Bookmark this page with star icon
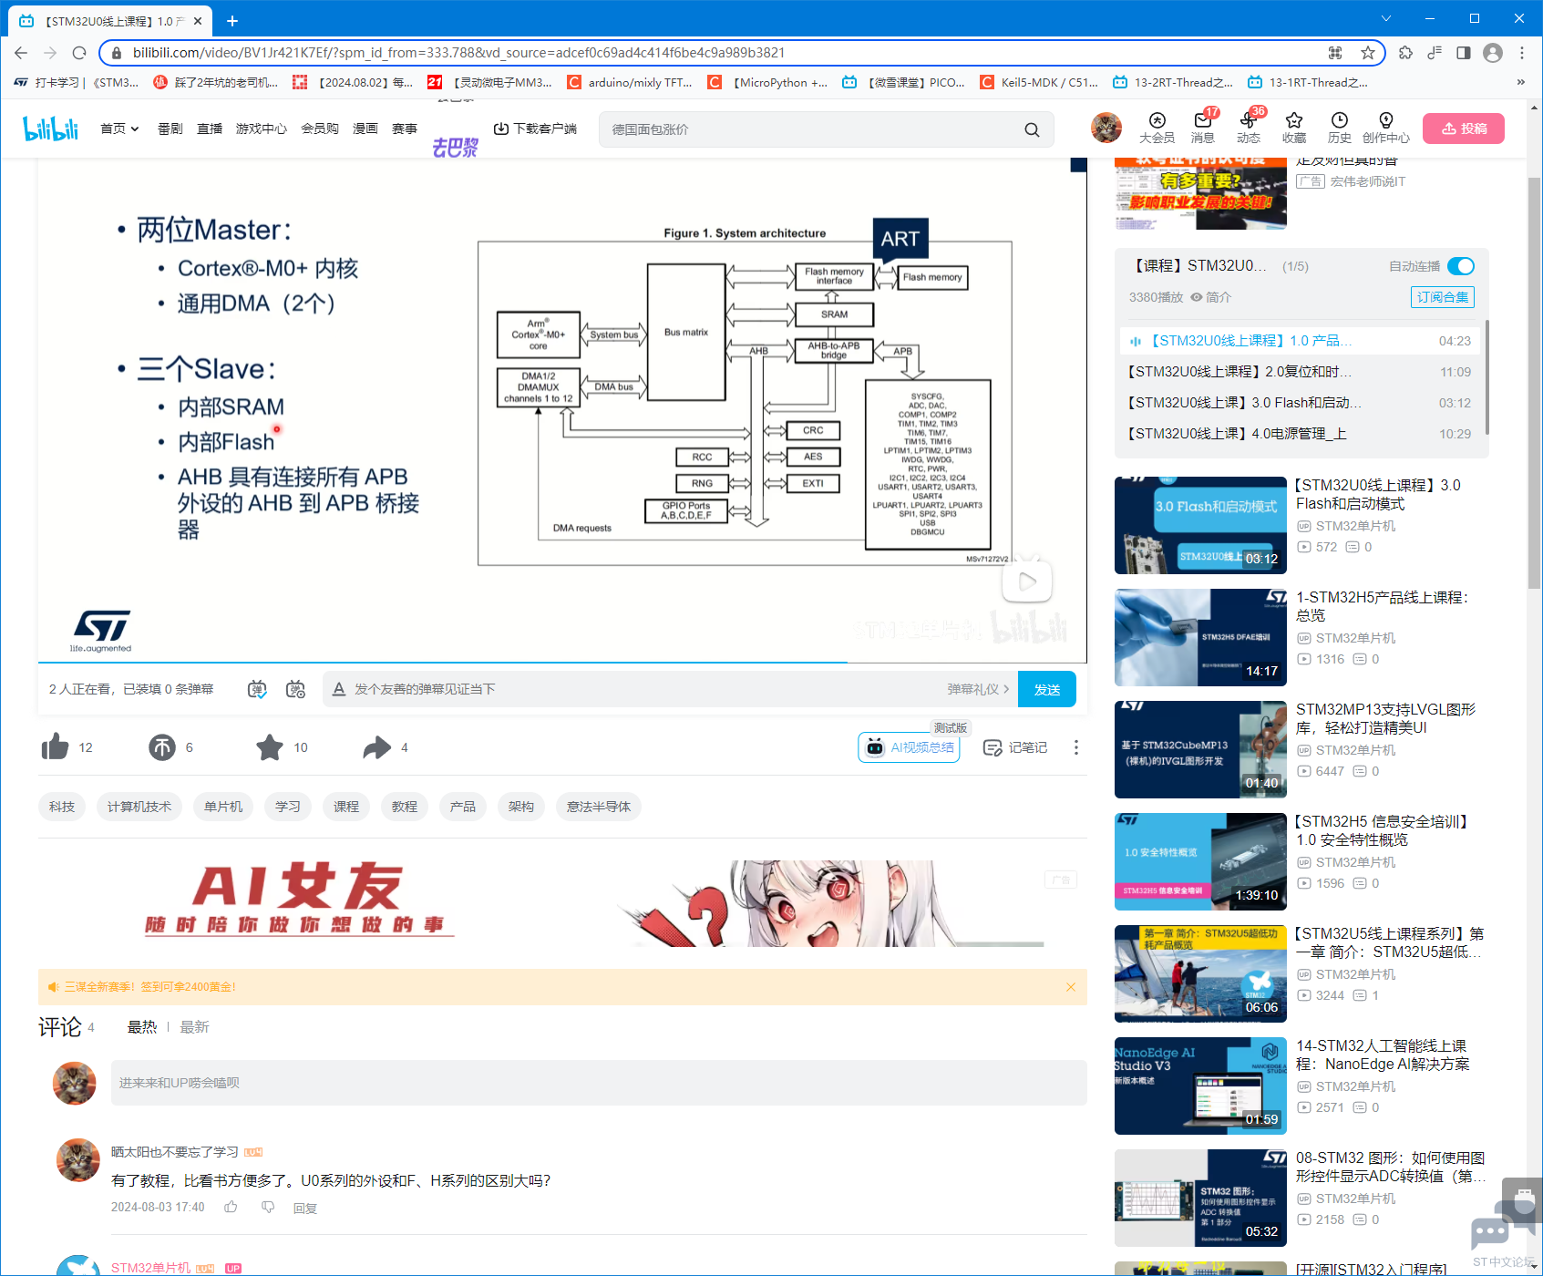The height and width of the screenshot is (1276, 1543). (1368, 53)
